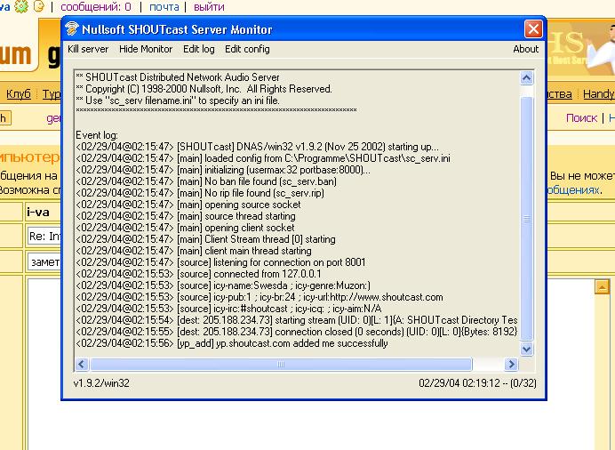Close the SHOUTcast Server Monitor window
This screenshot has height=450, width=615.
pos(533,29)
